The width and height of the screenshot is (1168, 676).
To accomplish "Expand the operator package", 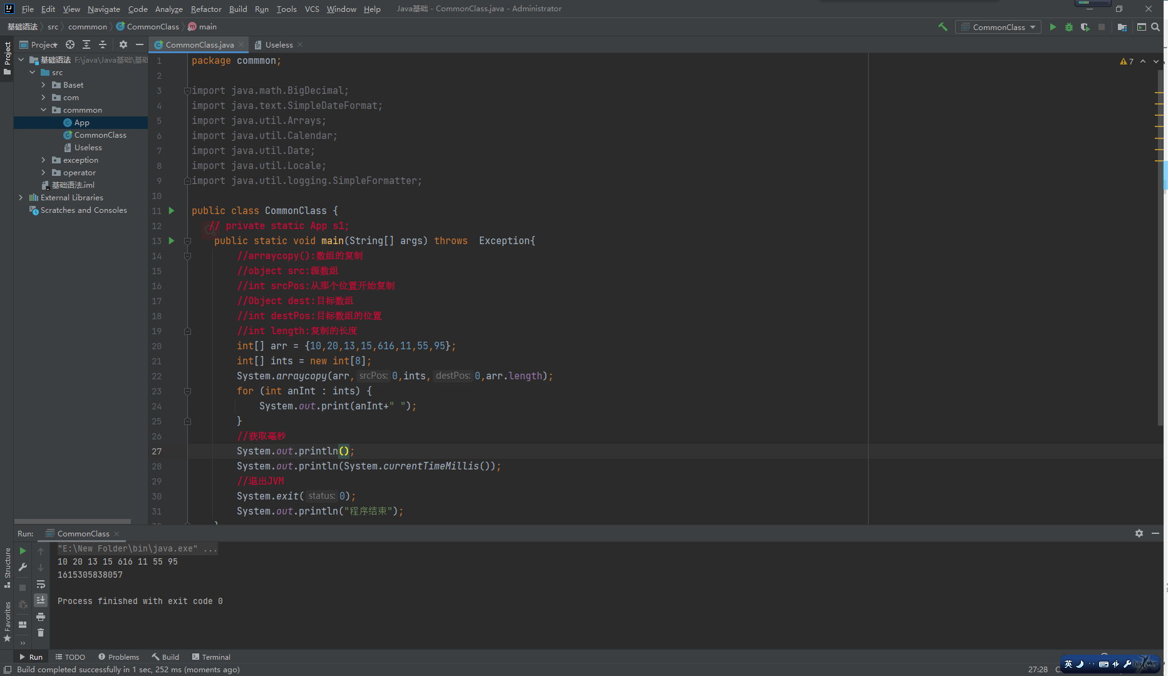I will point(43,173).
